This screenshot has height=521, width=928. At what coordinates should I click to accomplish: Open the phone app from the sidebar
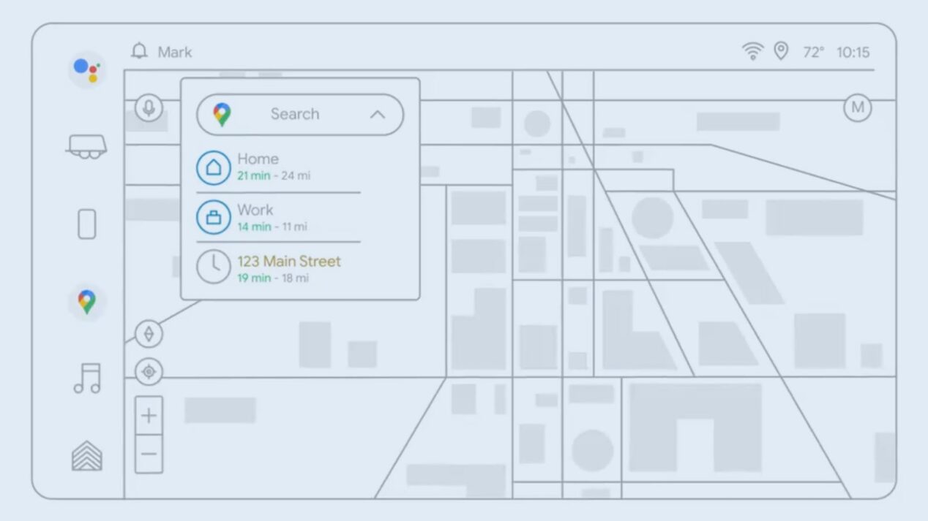[x=86, y=224]
